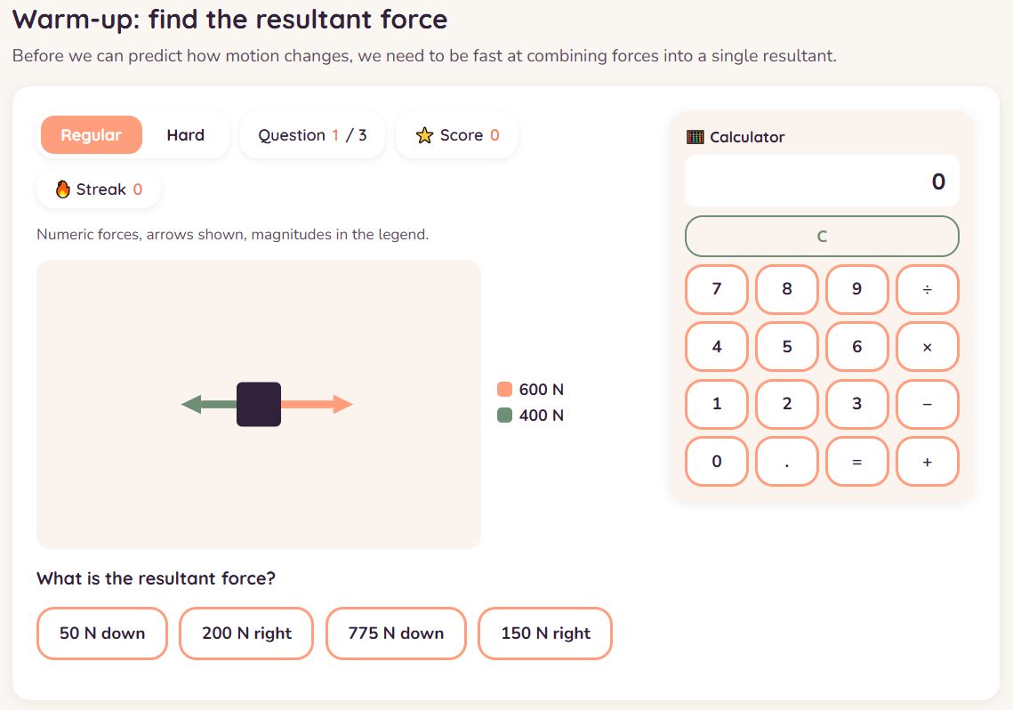Click the multiply operator key

click(x=927, y=347)
